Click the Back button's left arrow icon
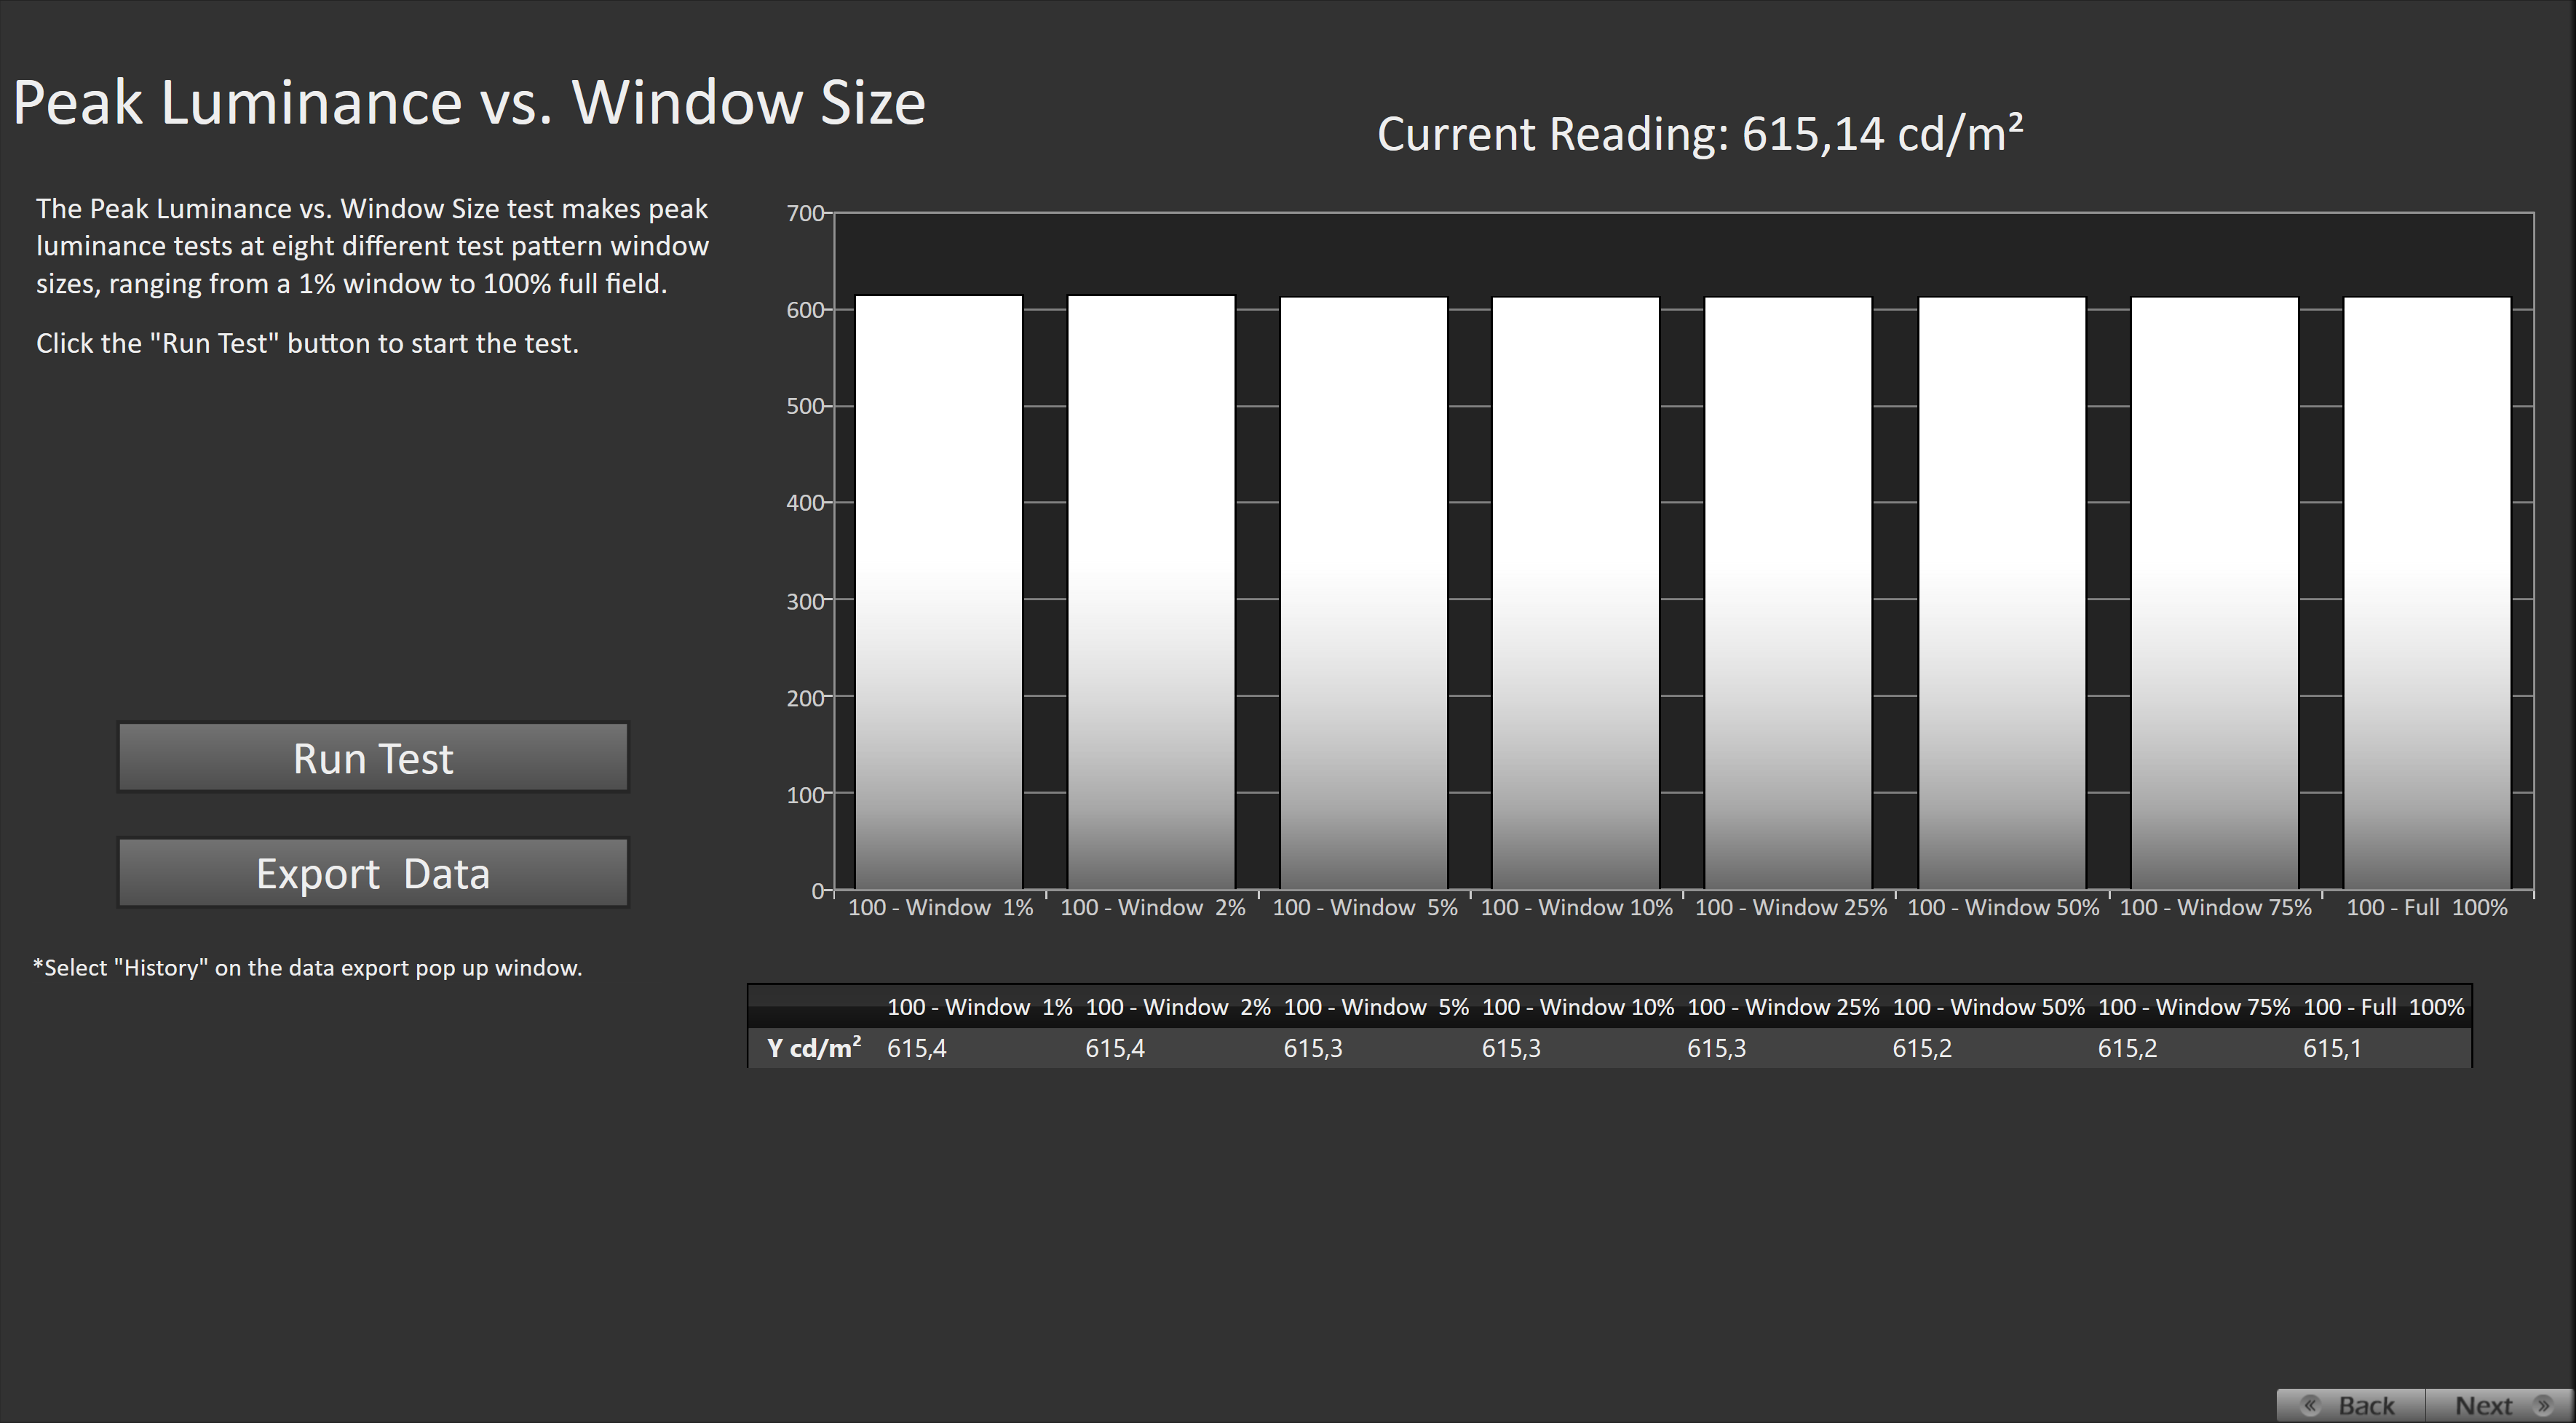 point(2311,1405)
